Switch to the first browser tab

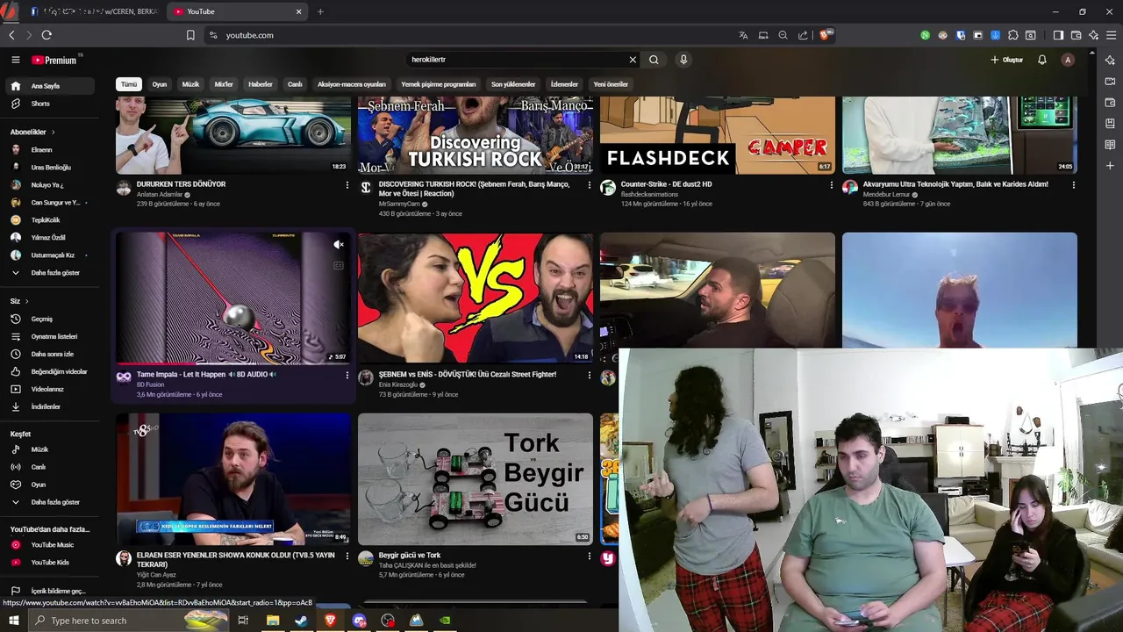[94, 11]
